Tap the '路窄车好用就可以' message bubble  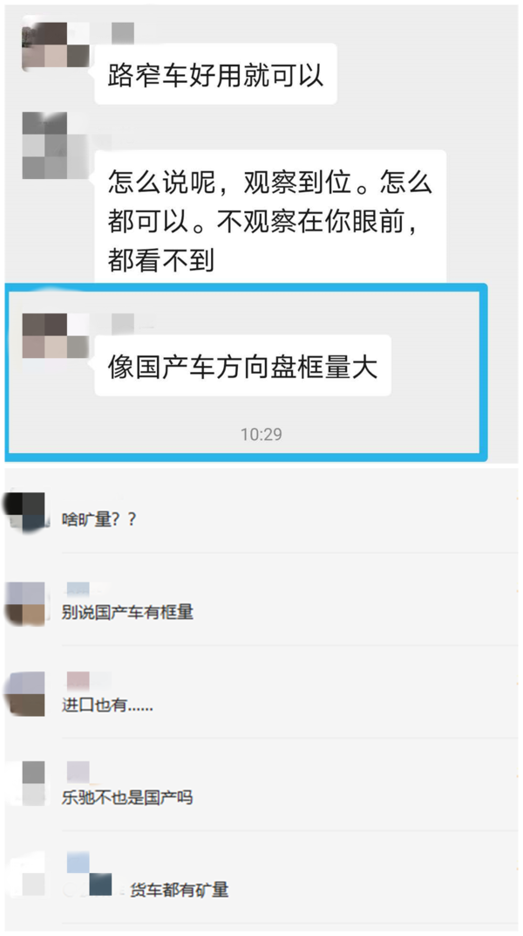(x=215, y=74)
